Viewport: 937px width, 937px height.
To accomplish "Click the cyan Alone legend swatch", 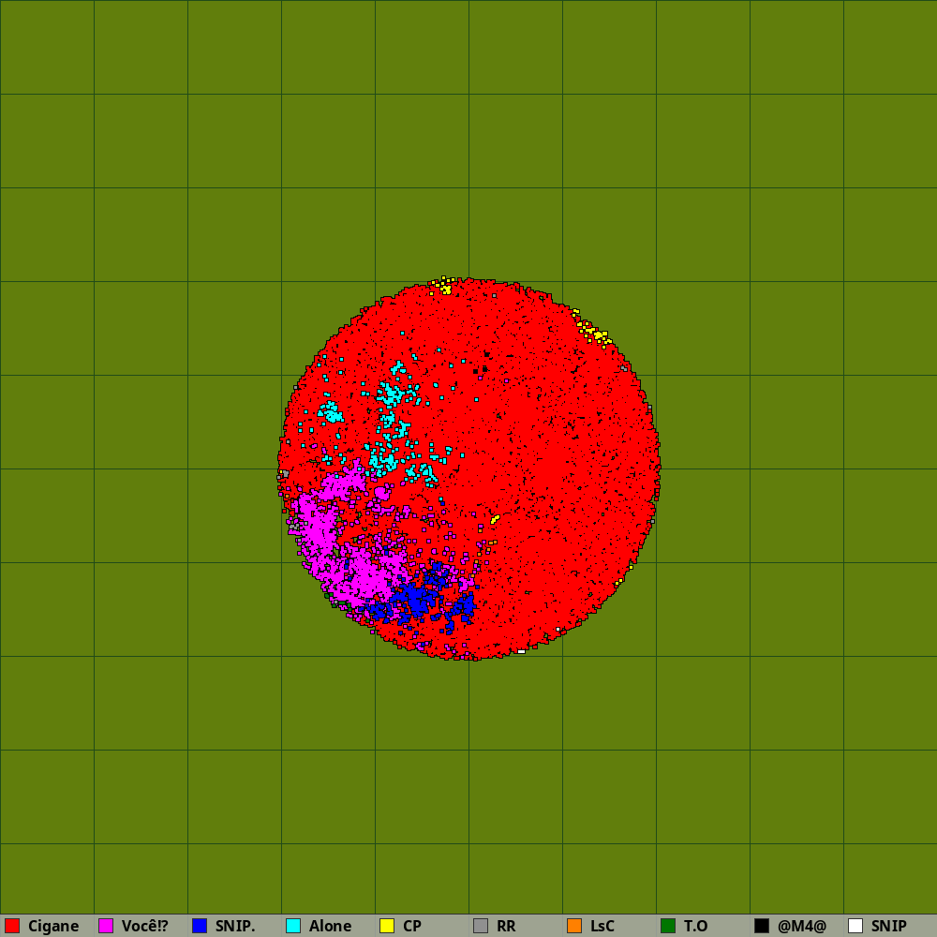I will pyautogui.click(x=293, y=926).
